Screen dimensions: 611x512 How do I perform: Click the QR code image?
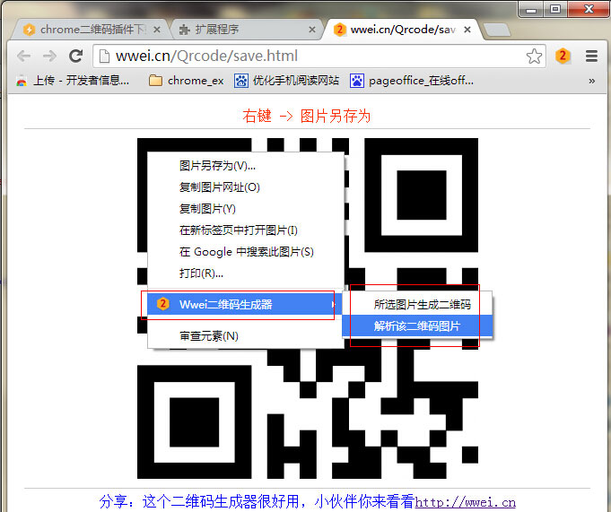tap(308, 308)
